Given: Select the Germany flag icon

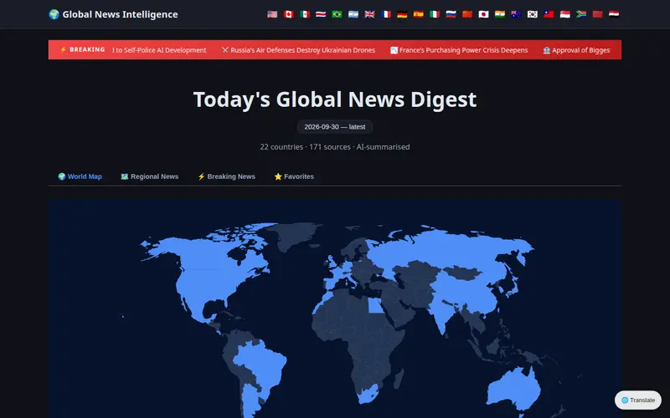Looking at the screenshot, I should pos(402,14).
